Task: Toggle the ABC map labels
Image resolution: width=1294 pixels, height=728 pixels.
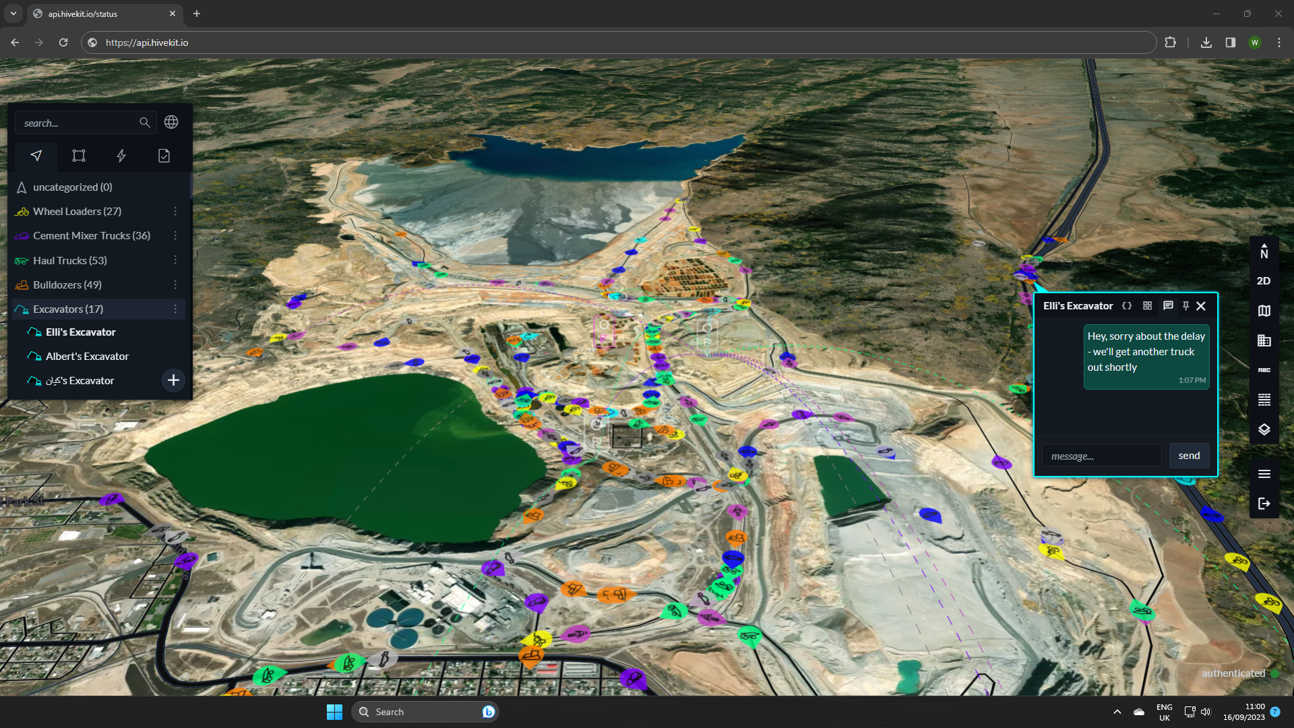Action: [x=1264, y=370]
